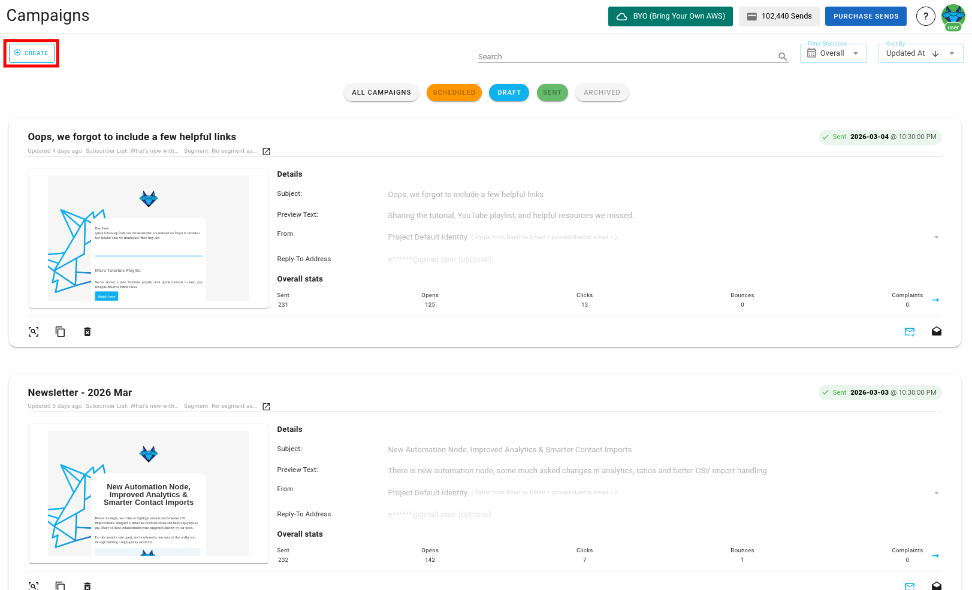Click the blue sent-email envelope icon on first campaign
The width and height of the screenshot is (972, 590).
coord(910,331)
